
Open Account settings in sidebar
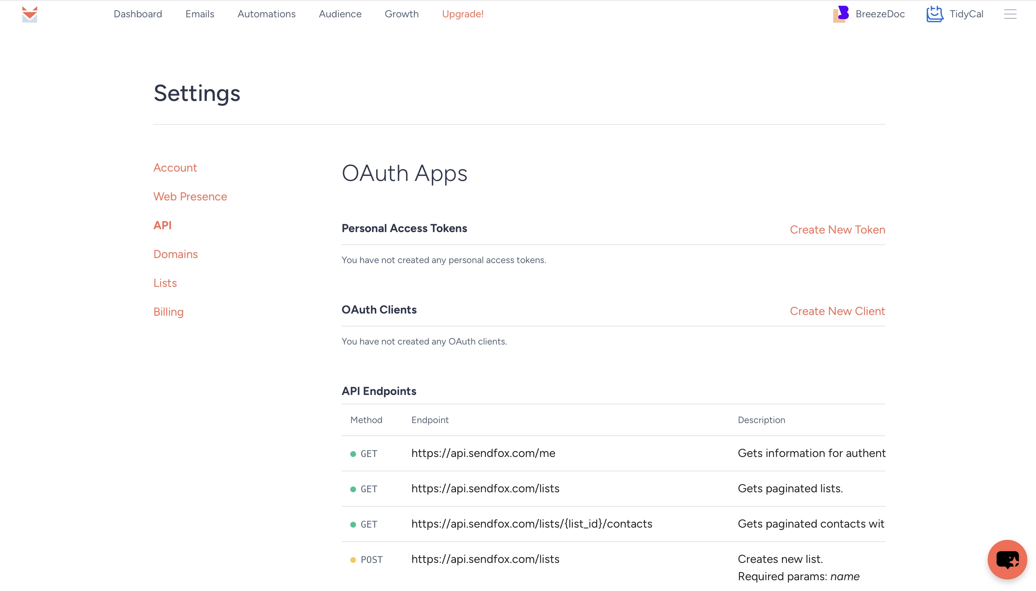point(175,168)
